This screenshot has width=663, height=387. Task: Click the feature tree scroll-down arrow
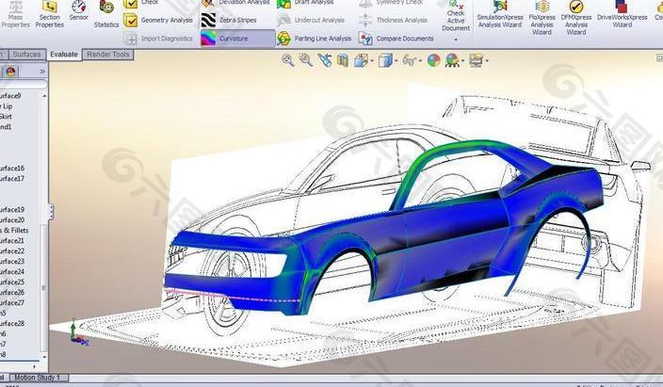[44, 357]
